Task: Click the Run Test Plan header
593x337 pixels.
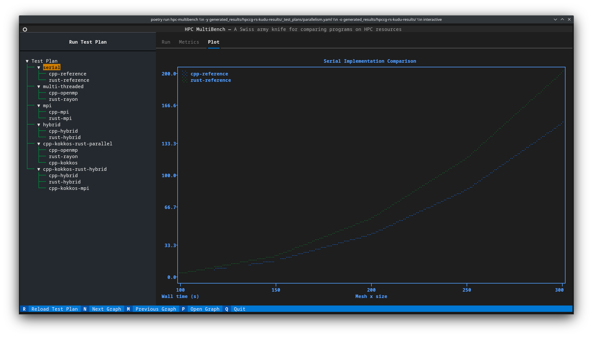Action: point(88,42)
